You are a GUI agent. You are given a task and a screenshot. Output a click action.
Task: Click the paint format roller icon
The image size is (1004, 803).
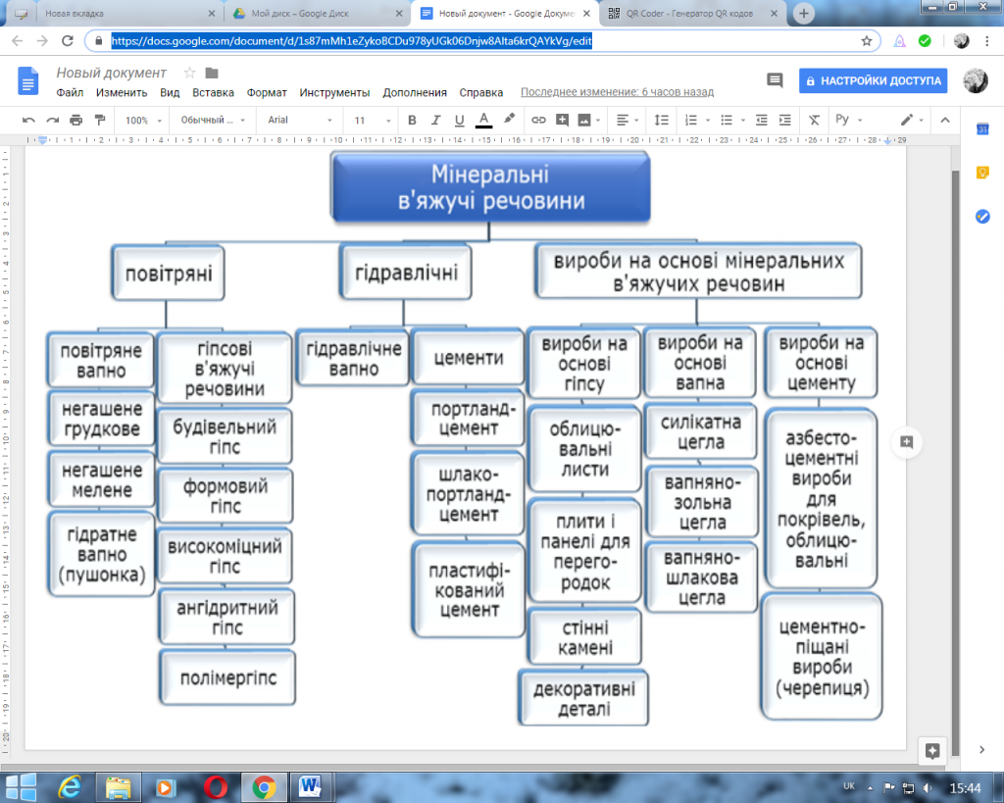[99, 120]
